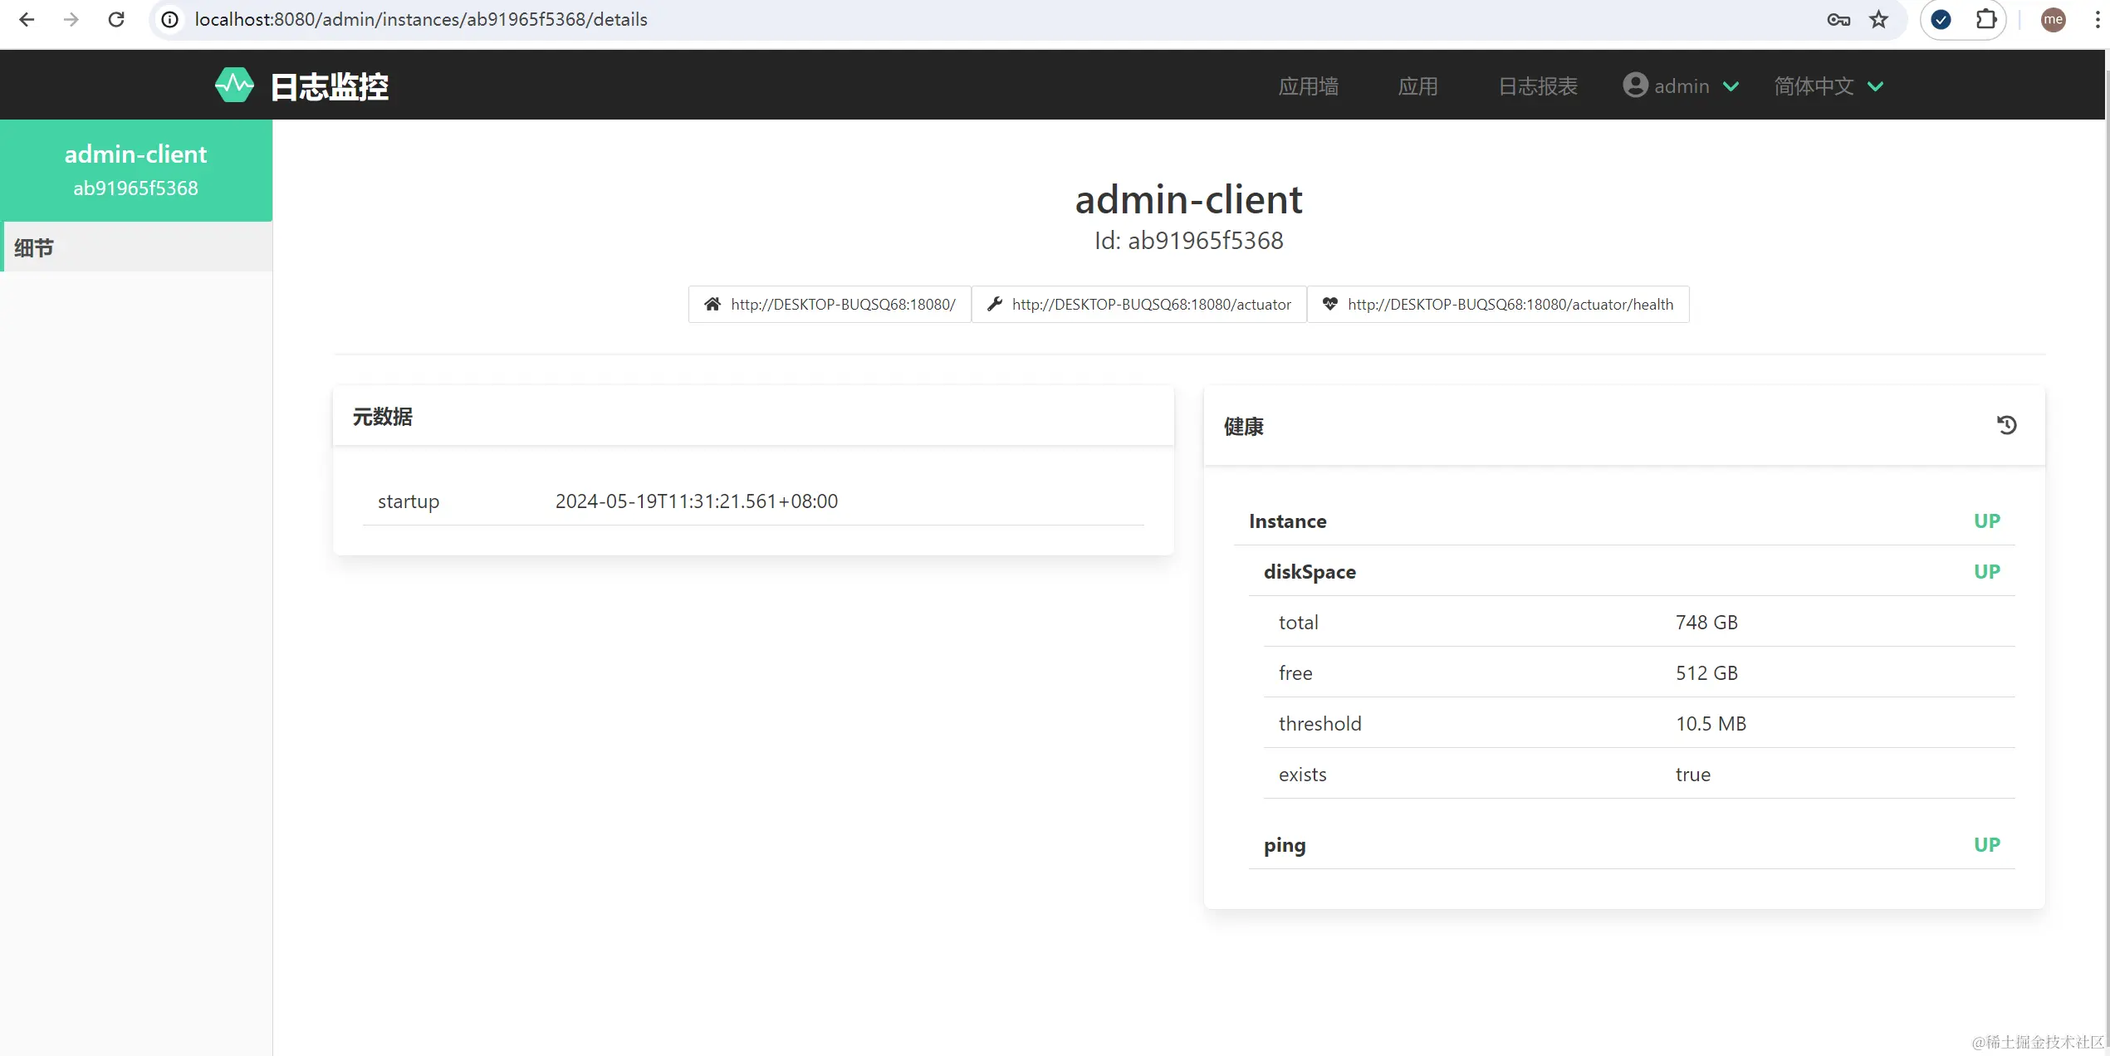The width and height of the screenshot is (2110, 1056).
Task: Go back with the browser back arrow
Action: [x=27, y=19]
